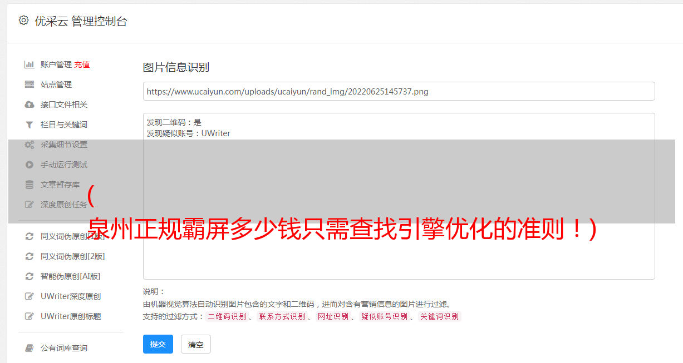Click the 联系方式识别 tag
The width and height of the screenshot is (683, 363).
pos(282,316)
